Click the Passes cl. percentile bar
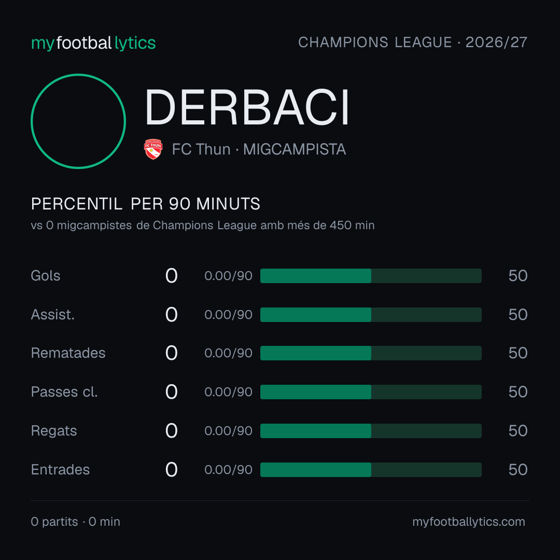The image size is (560, 560). tap(371, 392)
